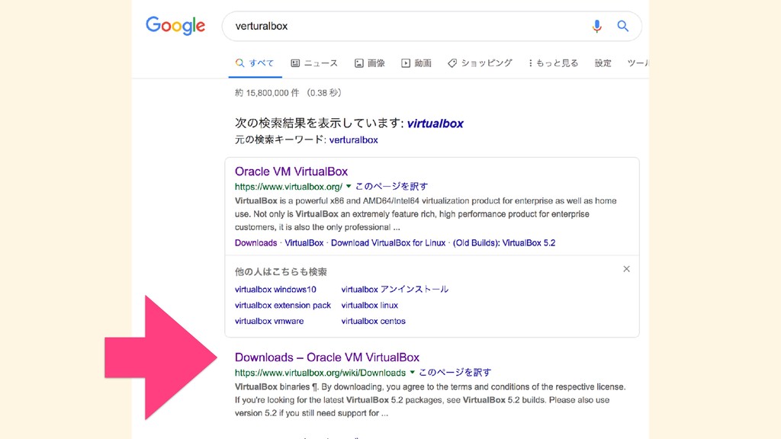Open the VirtualBox sitelink
Viewport: 781px width, 439px height.
tap(304, 243)
